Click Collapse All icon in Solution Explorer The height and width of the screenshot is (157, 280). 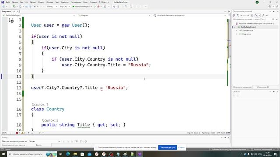tap(248, 16)
